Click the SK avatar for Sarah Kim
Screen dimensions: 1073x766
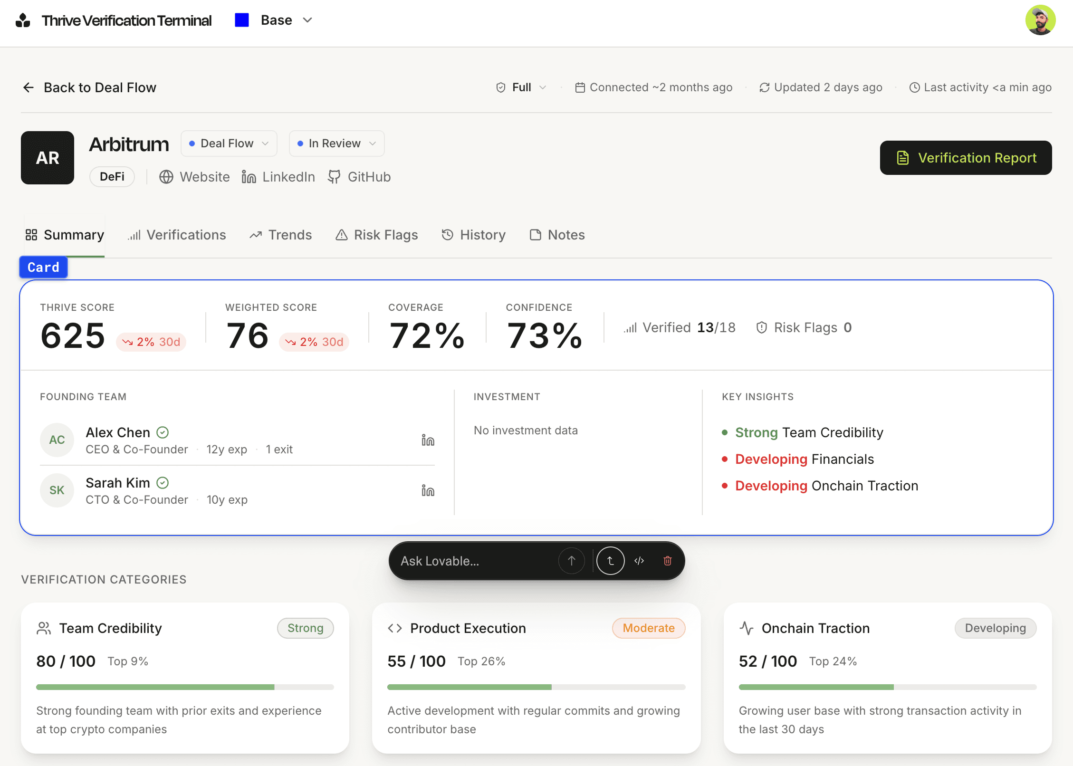(x=57, y=490)
